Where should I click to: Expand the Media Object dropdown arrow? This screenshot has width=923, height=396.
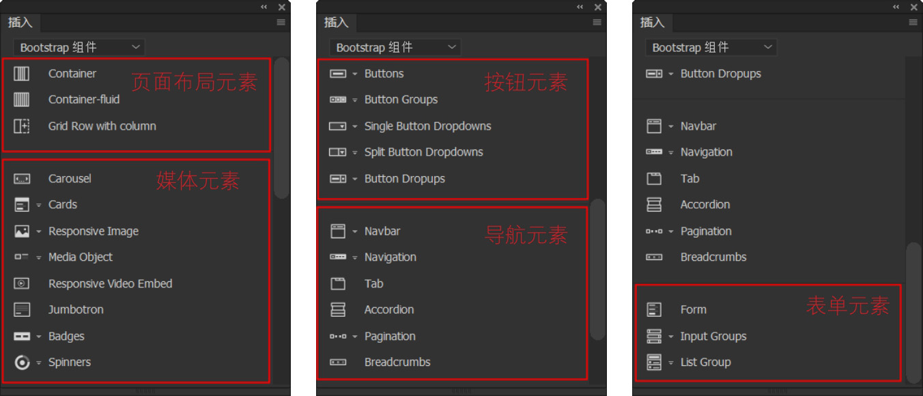(39, 257)
